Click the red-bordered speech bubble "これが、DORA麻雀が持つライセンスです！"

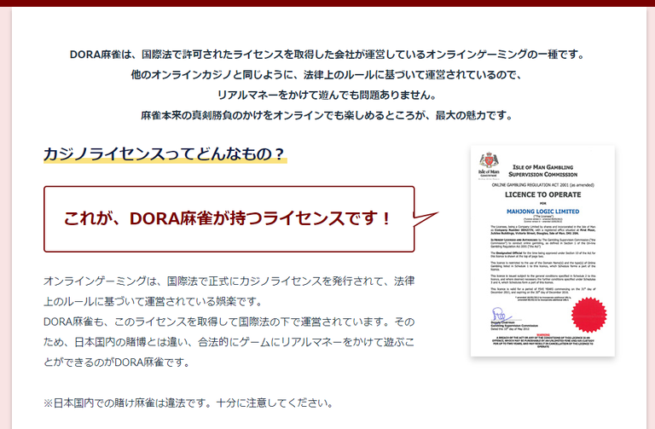point(229,219)
